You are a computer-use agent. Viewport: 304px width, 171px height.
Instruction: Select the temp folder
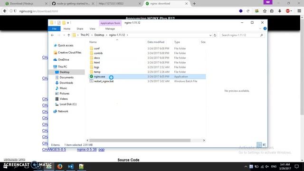point(97,72)
